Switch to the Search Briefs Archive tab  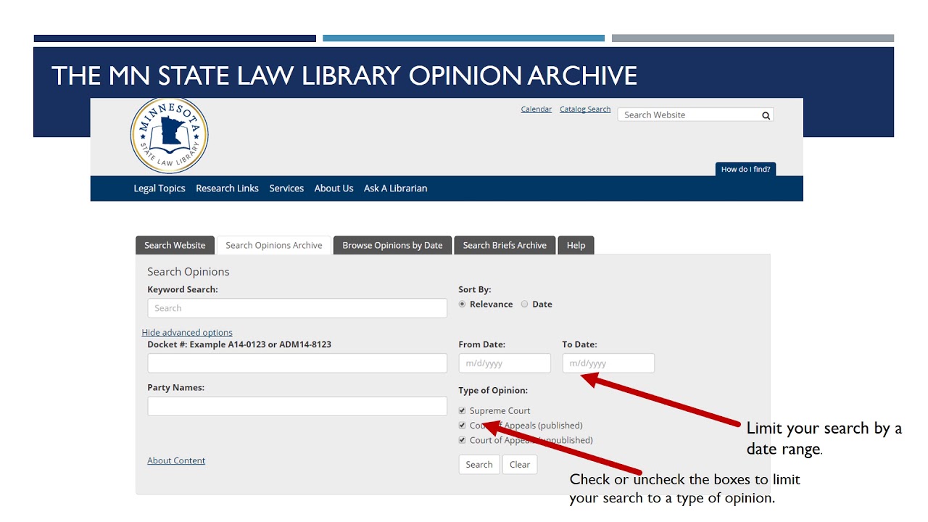point(505,245)
